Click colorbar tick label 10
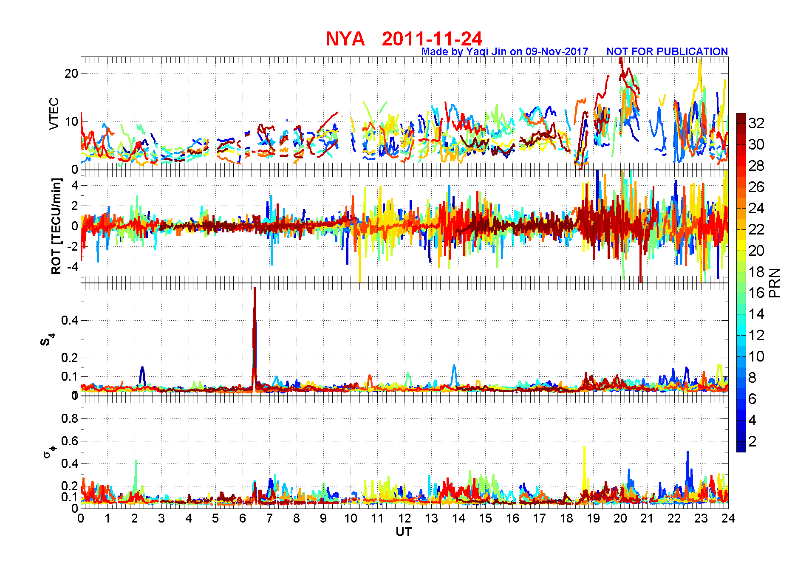 click(x=756, y=356)
